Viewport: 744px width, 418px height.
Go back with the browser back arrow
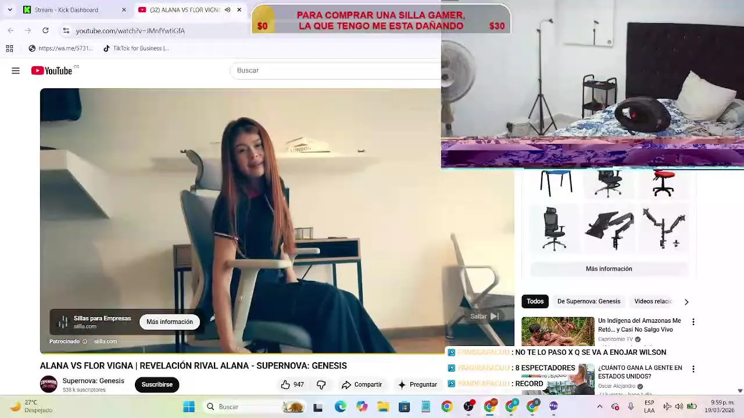pyautogui.click(x=11, y=30)
